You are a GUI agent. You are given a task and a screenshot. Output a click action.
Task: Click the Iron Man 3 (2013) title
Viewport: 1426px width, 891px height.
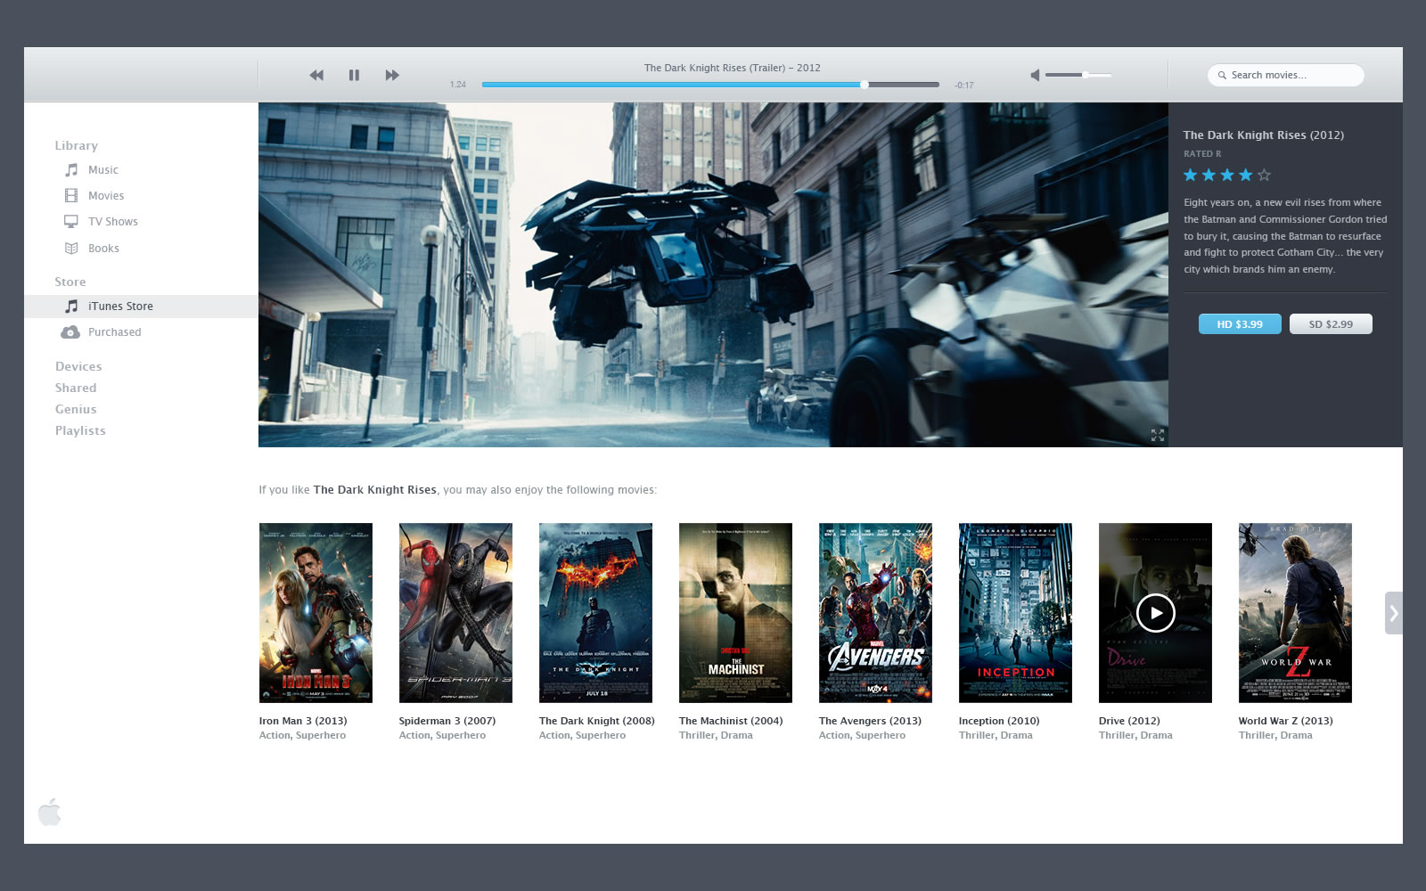click(303, 721)
